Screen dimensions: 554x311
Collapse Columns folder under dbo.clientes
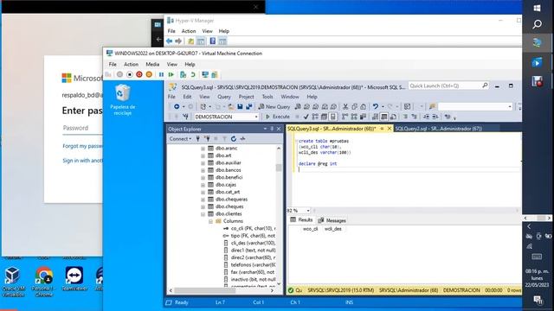click(210, 221)
